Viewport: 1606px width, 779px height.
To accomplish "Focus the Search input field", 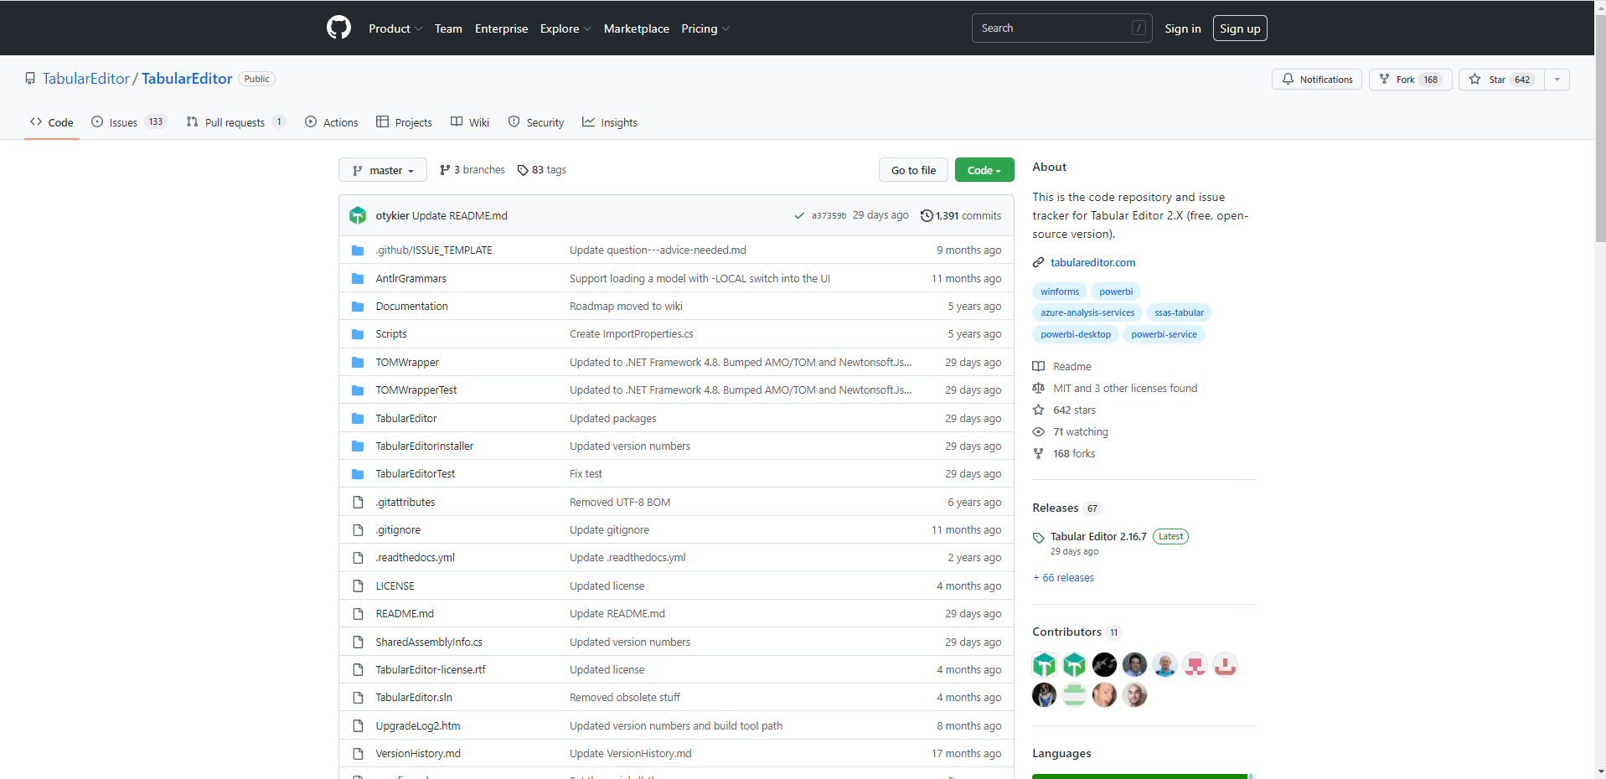I will coord(1061,28).
